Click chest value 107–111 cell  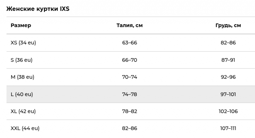[x=228, y=128]
